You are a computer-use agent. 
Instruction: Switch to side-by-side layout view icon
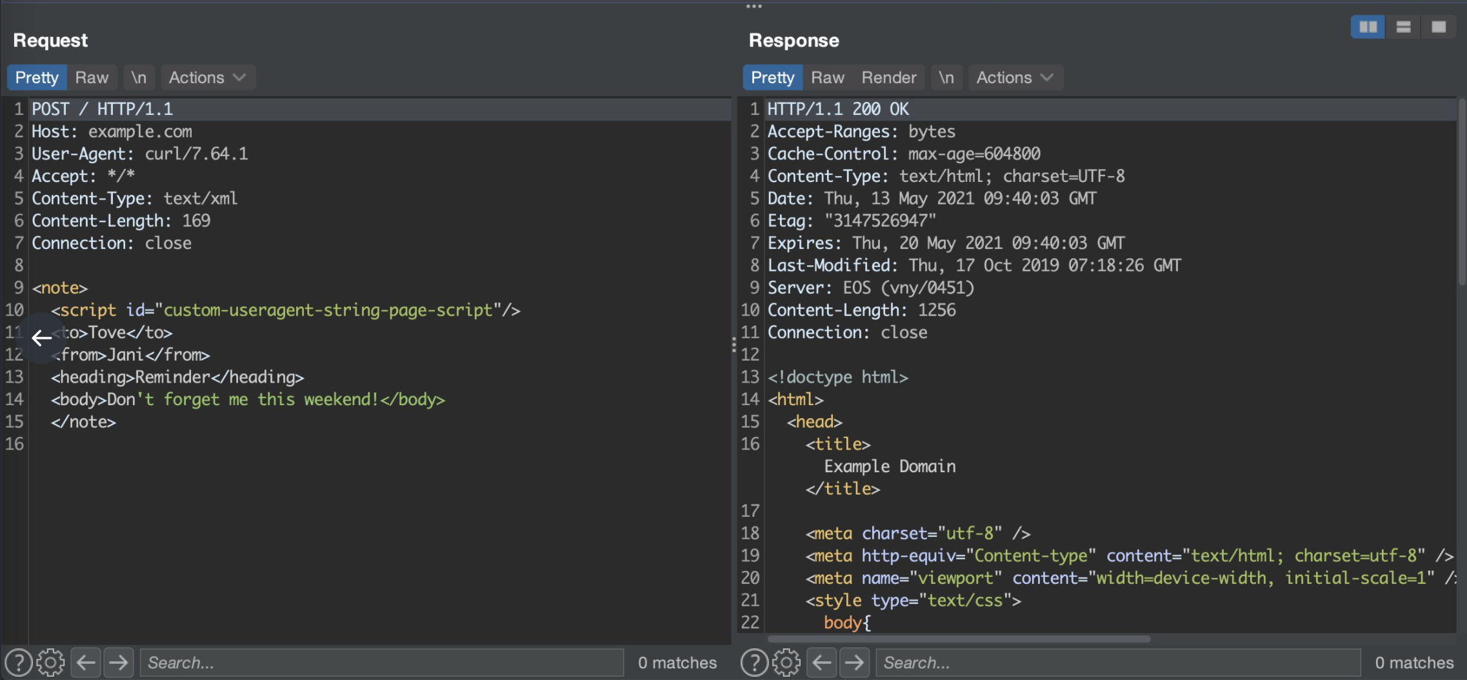(x=1368, y=27)
